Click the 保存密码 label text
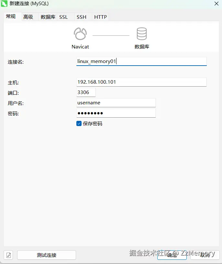Viewport: 222px width, 264px height. tap(92, 123)
